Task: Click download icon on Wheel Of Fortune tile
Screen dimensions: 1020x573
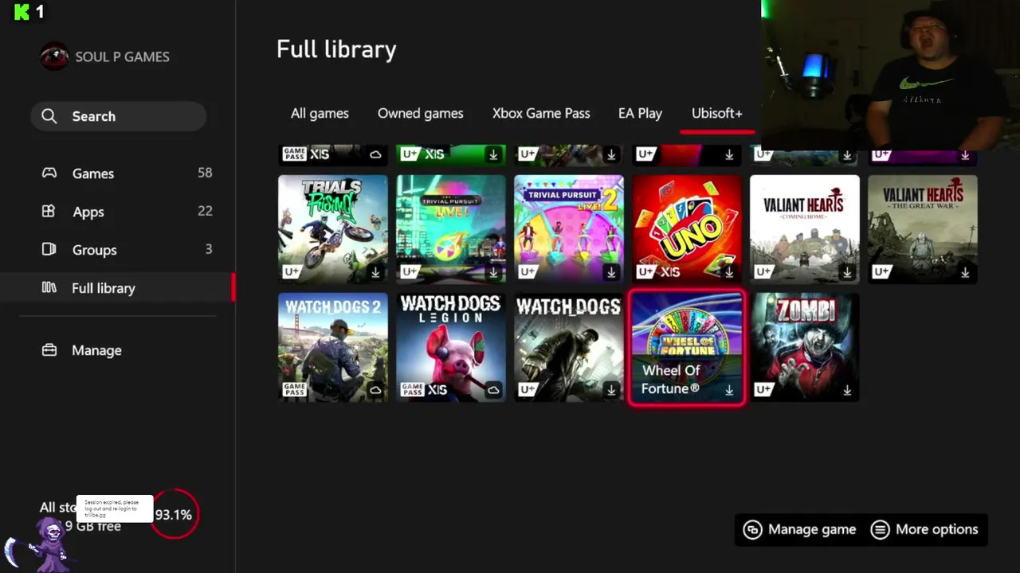Action: (x=729, y=390)
